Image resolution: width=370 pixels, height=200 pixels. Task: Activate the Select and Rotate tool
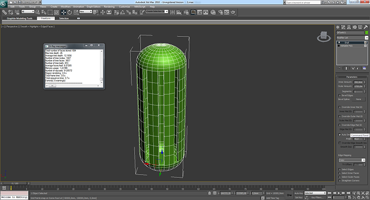pos(70,12)
